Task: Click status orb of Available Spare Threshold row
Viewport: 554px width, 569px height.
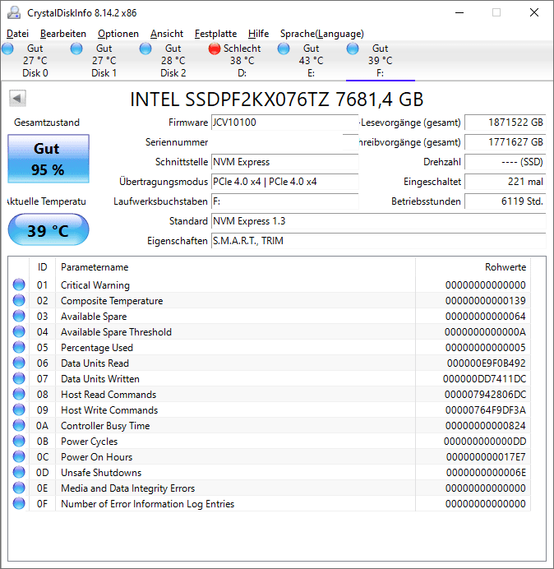Action: click(x=19, y=331)
